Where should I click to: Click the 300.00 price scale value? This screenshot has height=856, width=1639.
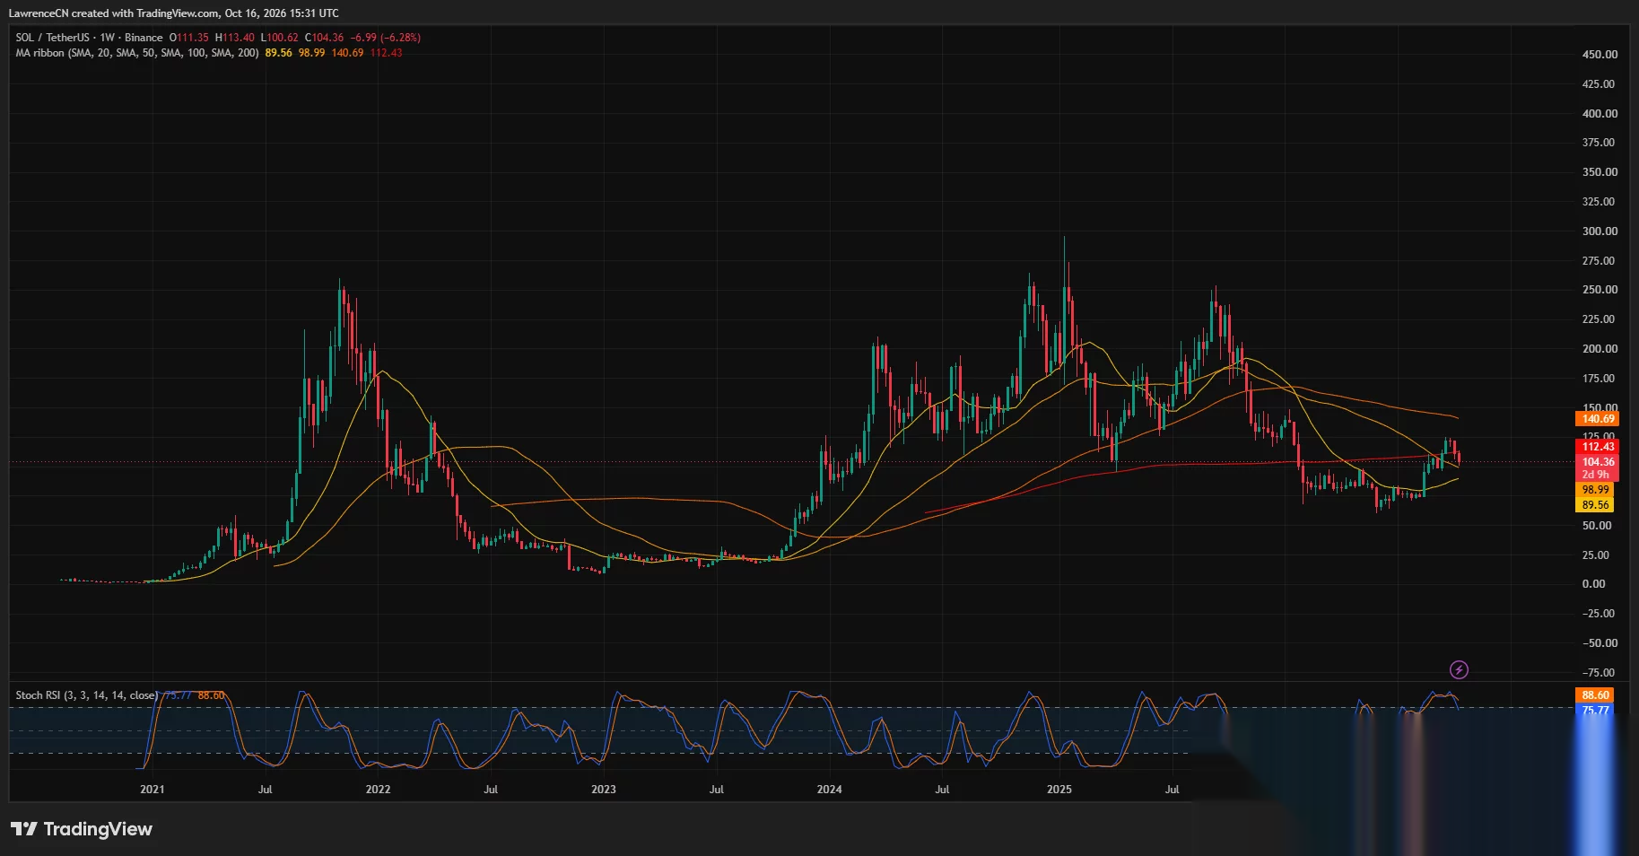[1600, 231]
